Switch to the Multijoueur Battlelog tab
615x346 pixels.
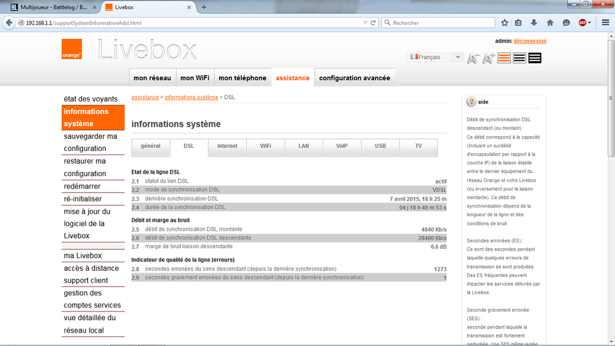[54, 7]
